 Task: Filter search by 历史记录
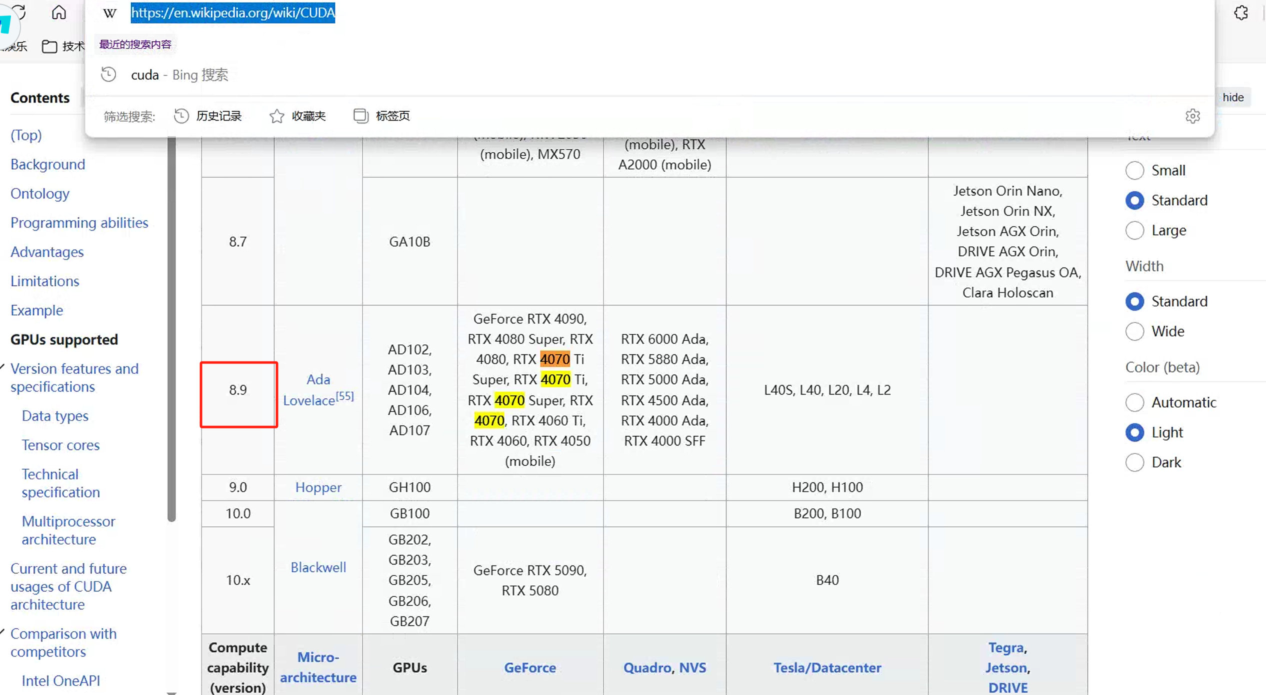208,116
